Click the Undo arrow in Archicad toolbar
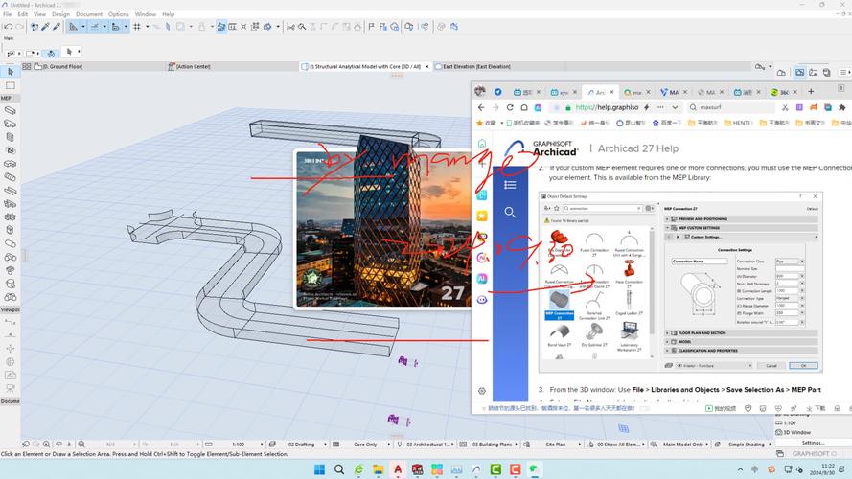The width and height of the screenshot is (852, 479). pos(8,27)
